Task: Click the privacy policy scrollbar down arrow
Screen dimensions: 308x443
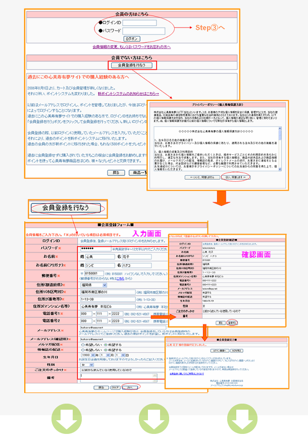Action: tap(280, 169)
